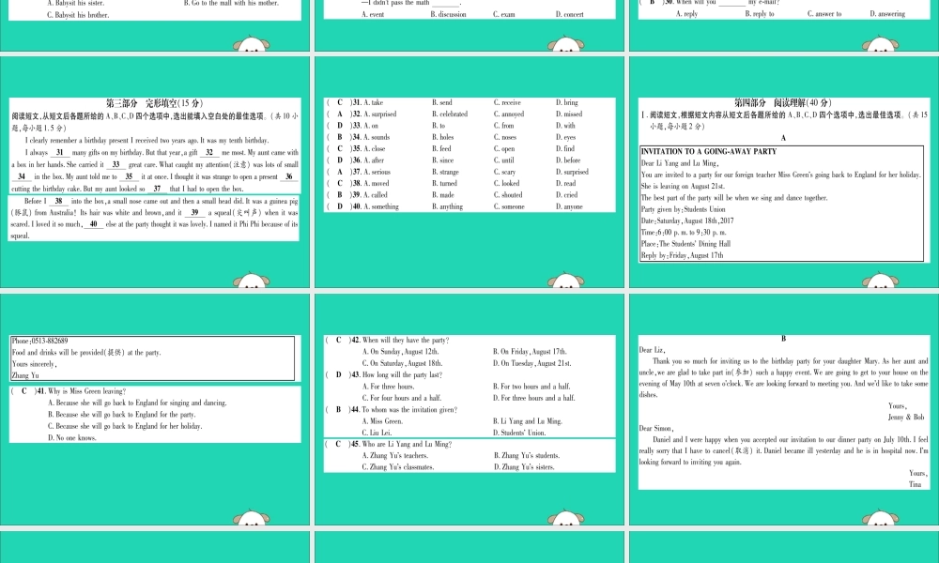Click 'Place: The Students' Dining Hall' line
The height and width of the screenshot is (563, 939).
(685, 244)
